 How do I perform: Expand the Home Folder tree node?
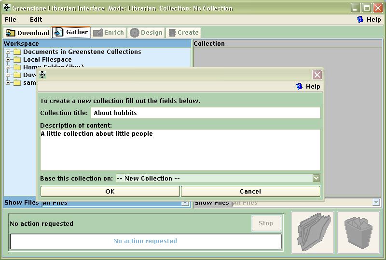(8, 67)
